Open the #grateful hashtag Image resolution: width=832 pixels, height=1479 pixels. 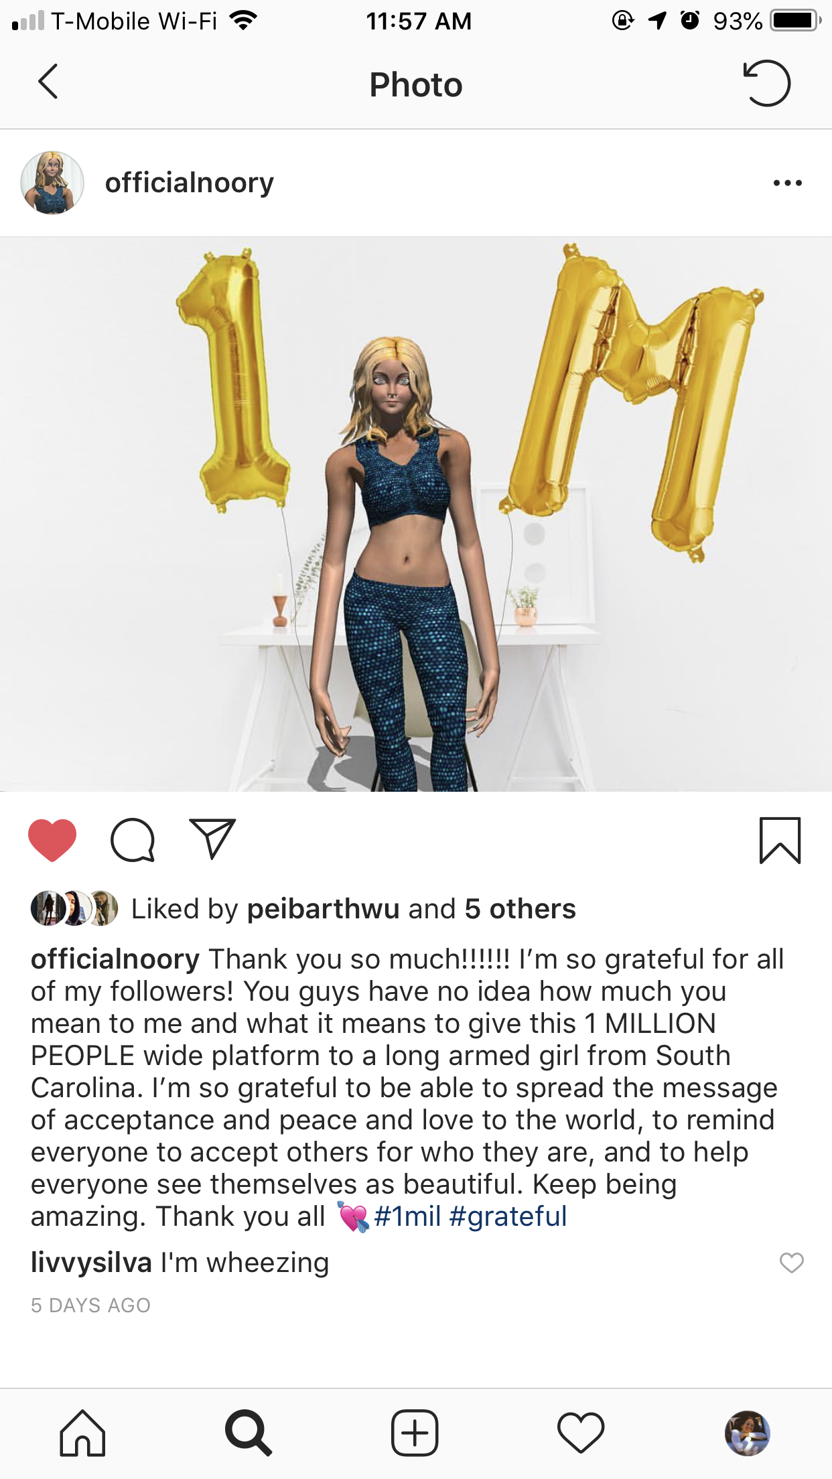click(x=508, y=1216)
